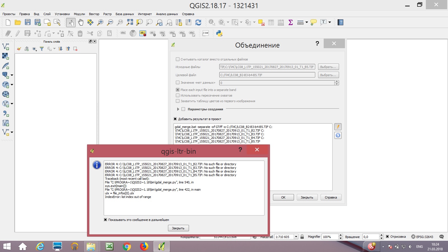Open the Measure tool dropdown arrow
Viewport: 448px width, 252px height.
click(x=307, y=22)
